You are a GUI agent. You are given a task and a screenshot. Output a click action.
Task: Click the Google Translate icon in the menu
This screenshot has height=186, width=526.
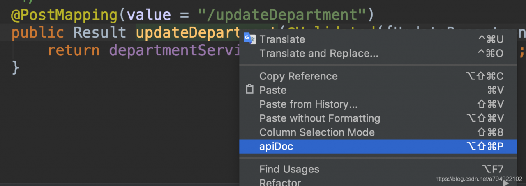[x=249, y=39]
